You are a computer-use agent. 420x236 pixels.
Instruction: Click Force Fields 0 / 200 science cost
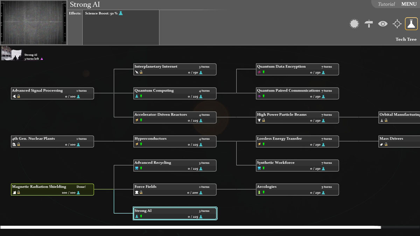[x=195, y=193]
